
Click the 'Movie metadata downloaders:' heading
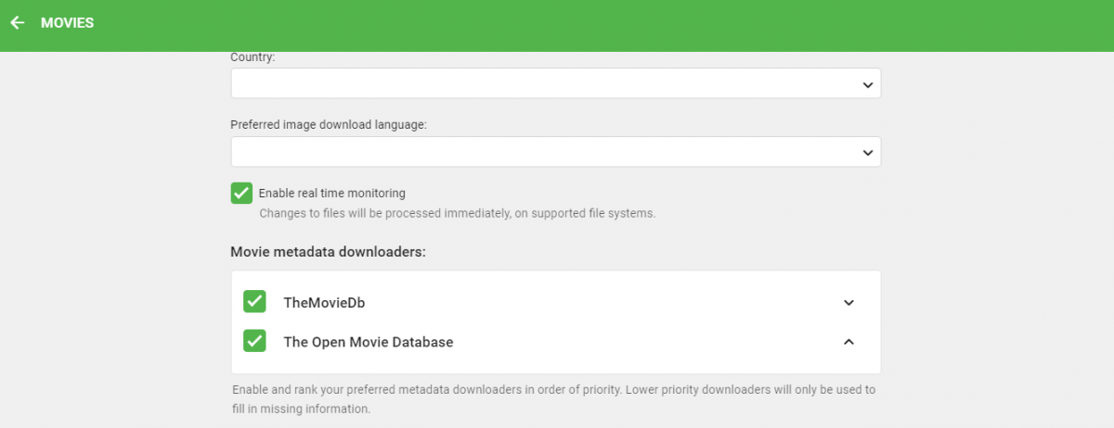[328, 252]
